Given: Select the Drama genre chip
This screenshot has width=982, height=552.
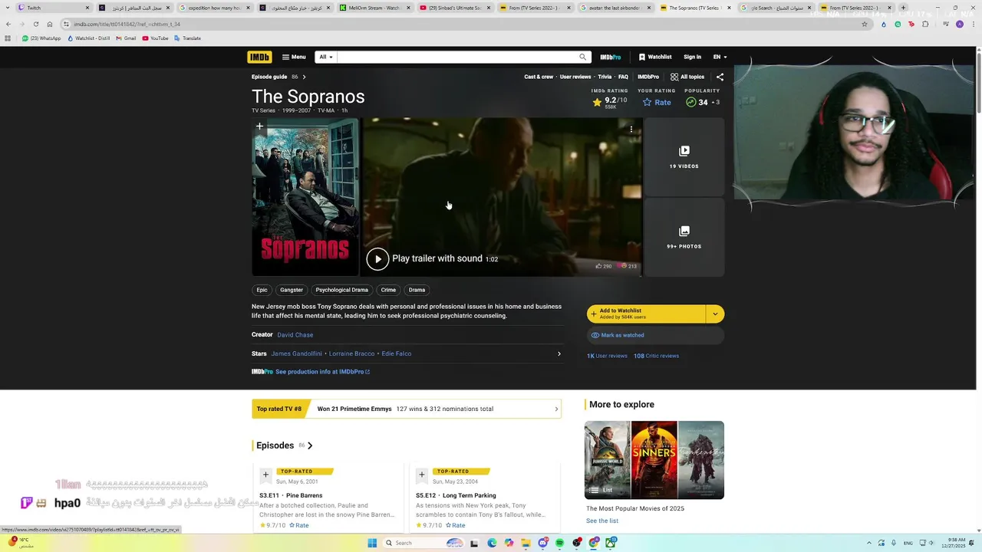Looking at the screenshot, I should (x=417, y=290).
